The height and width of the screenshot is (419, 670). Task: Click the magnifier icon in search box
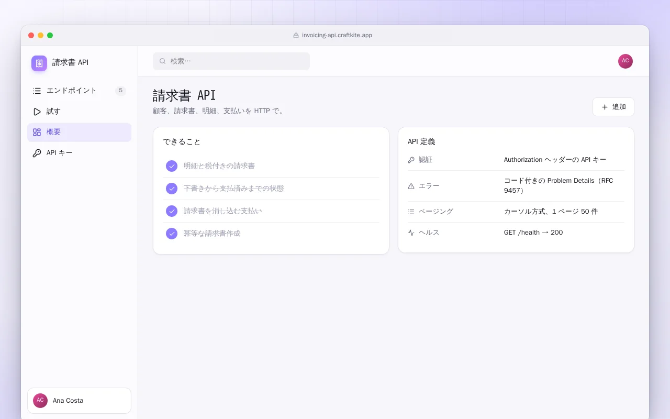pyautogui.click(x=163, y=61)
